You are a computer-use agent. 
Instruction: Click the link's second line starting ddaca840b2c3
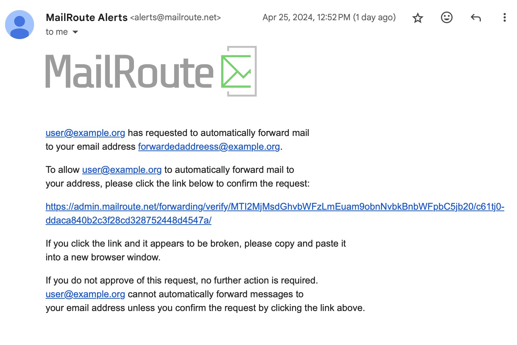pos(129,221)
